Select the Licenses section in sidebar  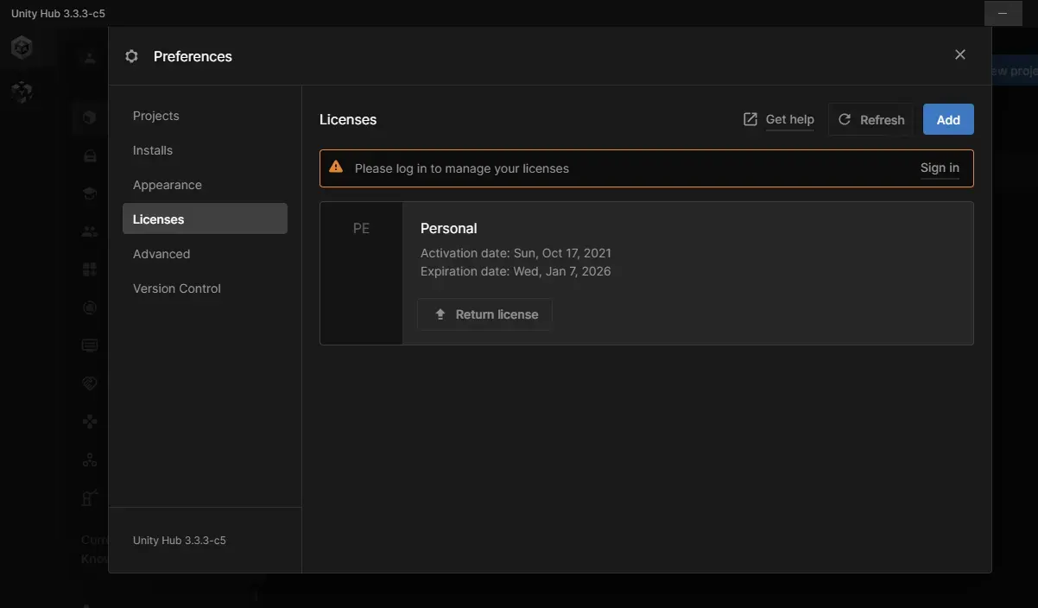[205, 219]
